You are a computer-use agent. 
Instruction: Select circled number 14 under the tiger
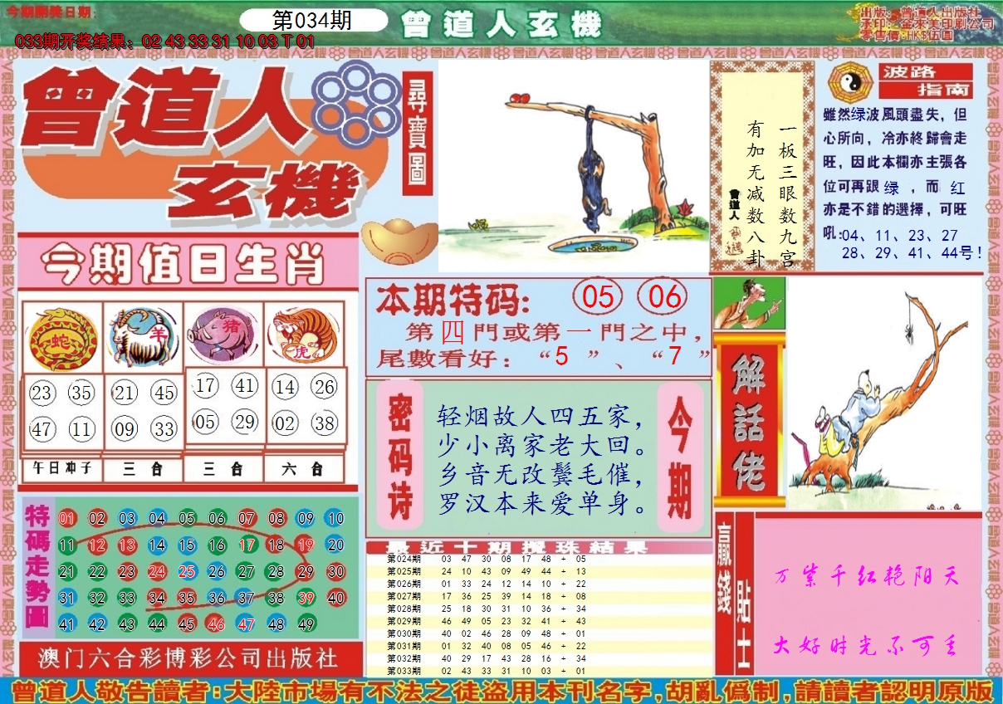click(x=285, y=386)
